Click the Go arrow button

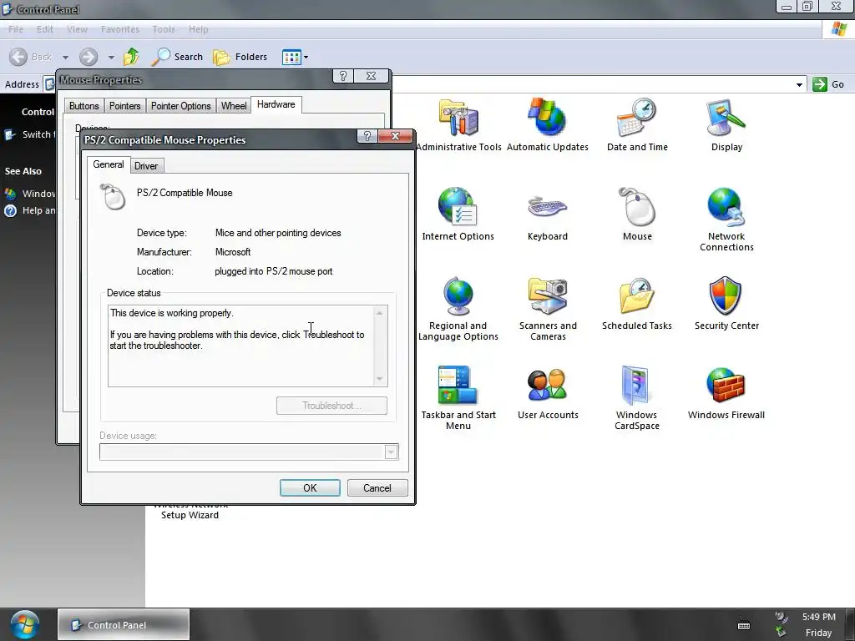point(828,84)
